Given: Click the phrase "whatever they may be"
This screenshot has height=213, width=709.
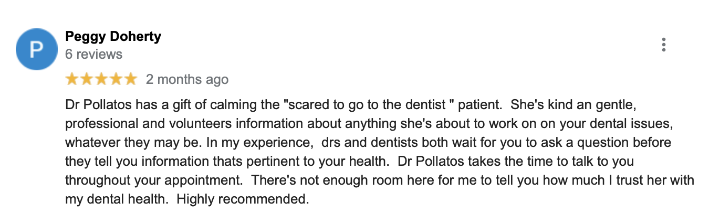Looking at the screenshot, I should 122,143.
